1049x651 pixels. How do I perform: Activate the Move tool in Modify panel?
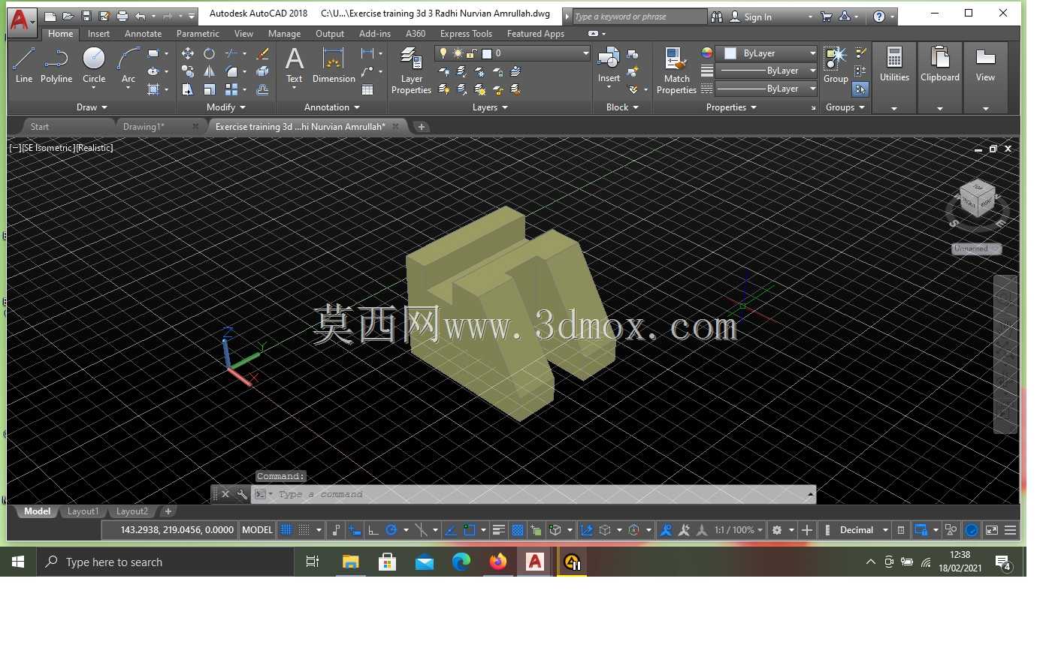[x=188, y=53]
